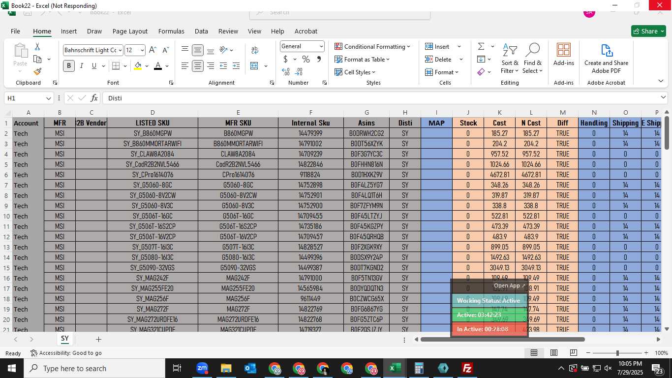
Task: Open the Acrobat tab
Action: [306, 31]
